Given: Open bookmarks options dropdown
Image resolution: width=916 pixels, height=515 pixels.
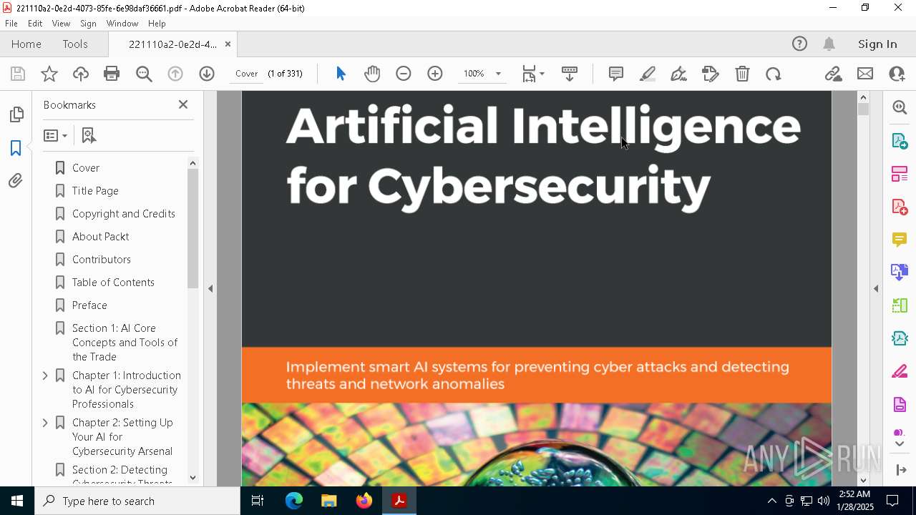Looking at the screenshot, I should [x=55, y=135].
